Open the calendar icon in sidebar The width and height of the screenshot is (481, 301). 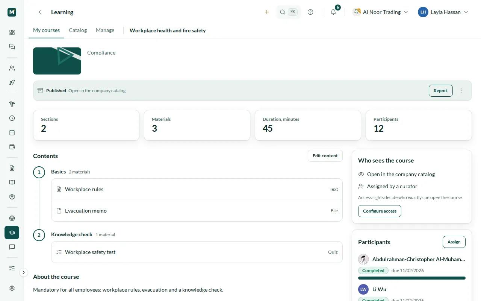pos(12,132)
